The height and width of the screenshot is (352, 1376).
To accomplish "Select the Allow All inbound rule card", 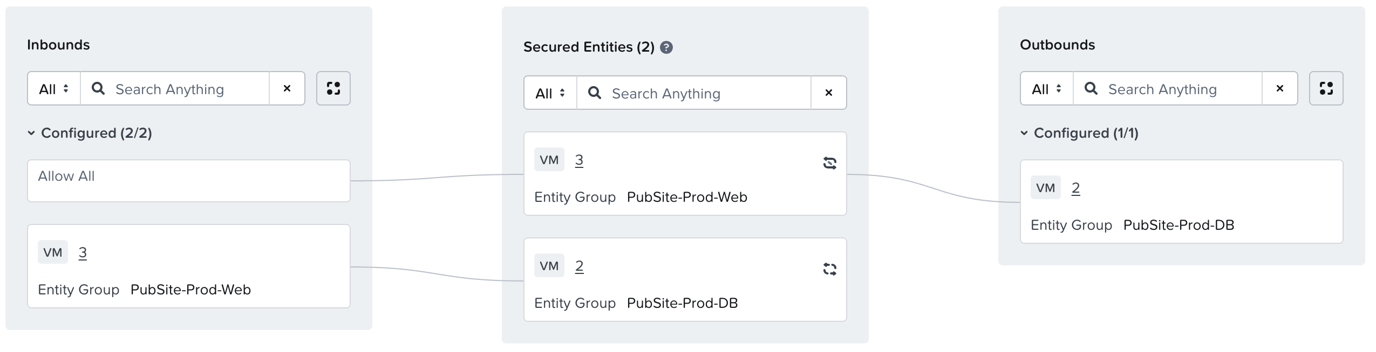I will 188,180.
